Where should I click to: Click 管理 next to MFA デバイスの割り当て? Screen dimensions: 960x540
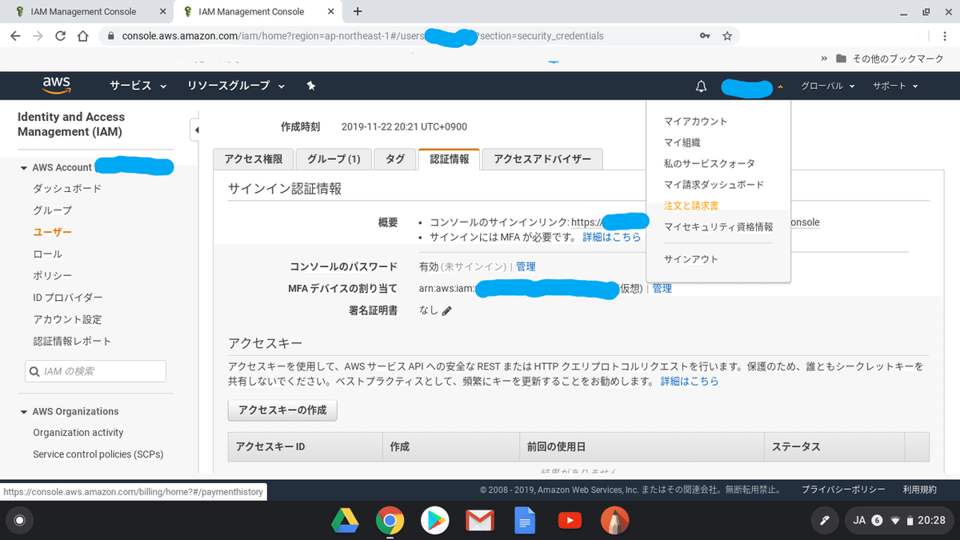click(x=662, y=288)
